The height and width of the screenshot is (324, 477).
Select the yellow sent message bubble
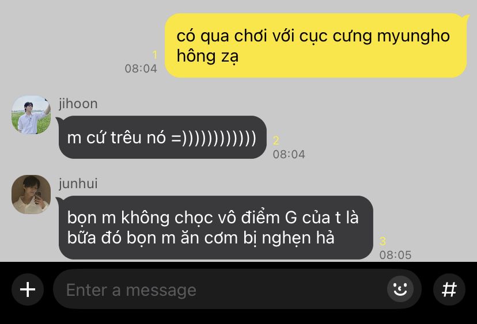coord(316,45)
